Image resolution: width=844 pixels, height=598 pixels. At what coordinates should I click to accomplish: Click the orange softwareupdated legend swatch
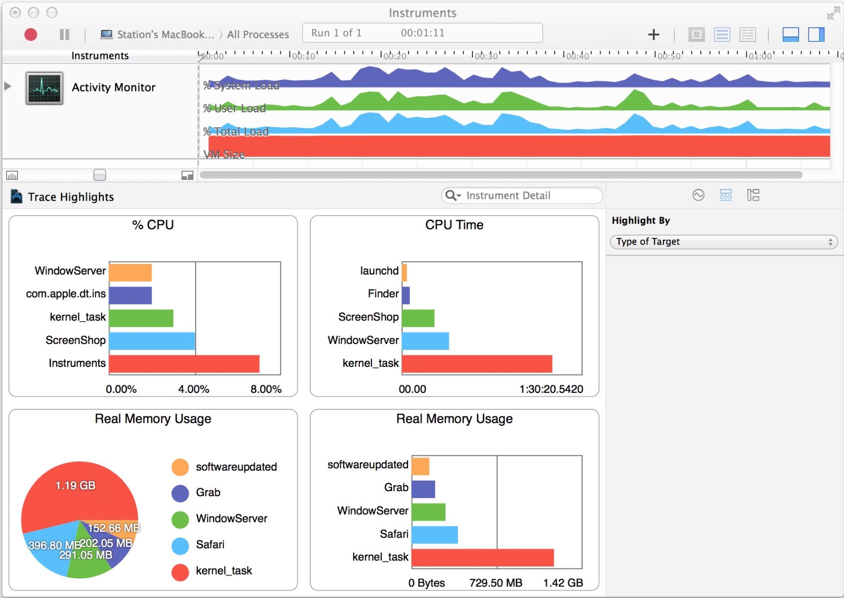coord(180,467)
